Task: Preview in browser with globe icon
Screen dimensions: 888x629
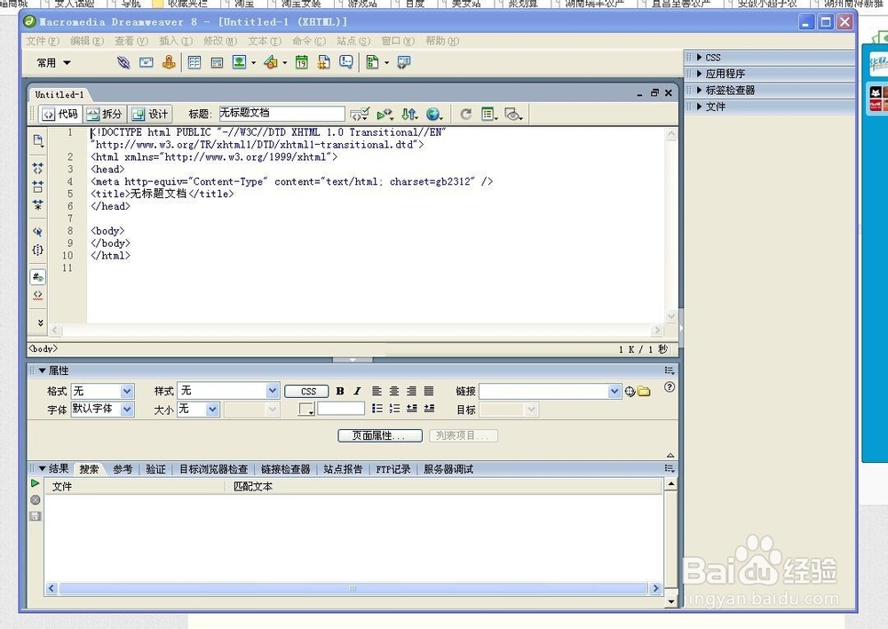Action: pos(434,115)
